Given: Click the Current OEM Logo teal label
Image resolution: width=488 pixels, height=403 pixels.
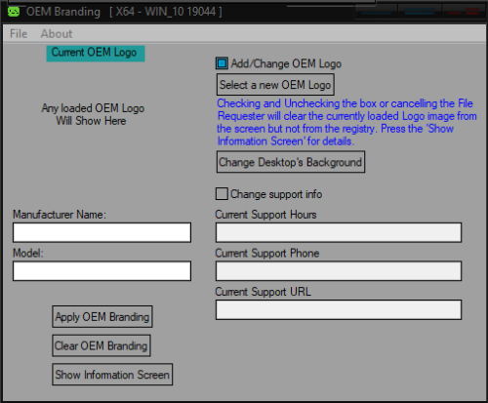Looking at the screenshot, I should coord(96,53).
